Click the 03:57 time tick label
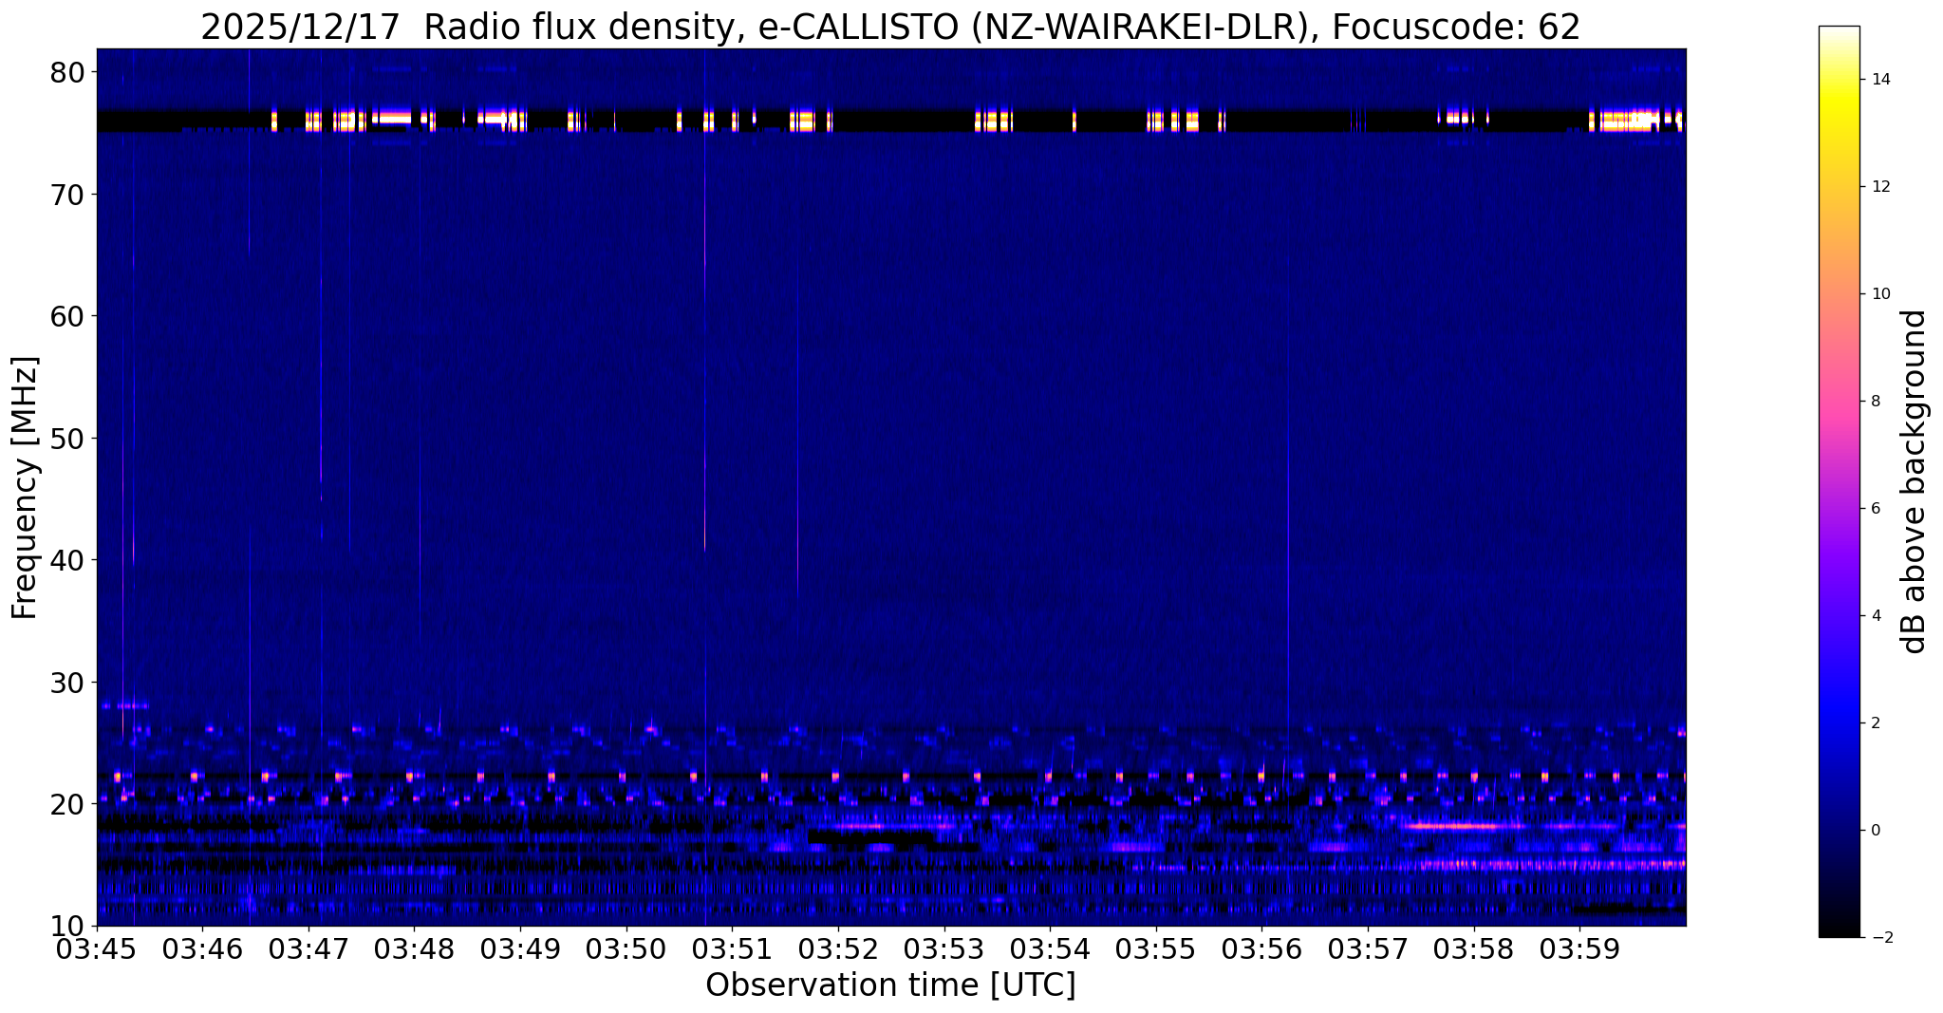1943x1013 pixels. point(1368,948)
